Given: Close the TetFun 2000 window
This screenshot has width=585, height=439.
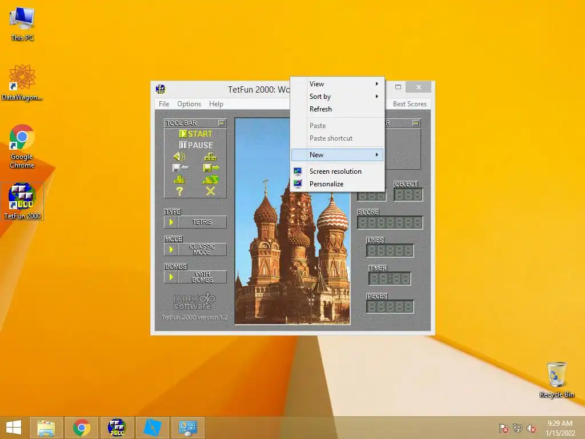Looking at the screenshot, I should (x=419, y=87).
